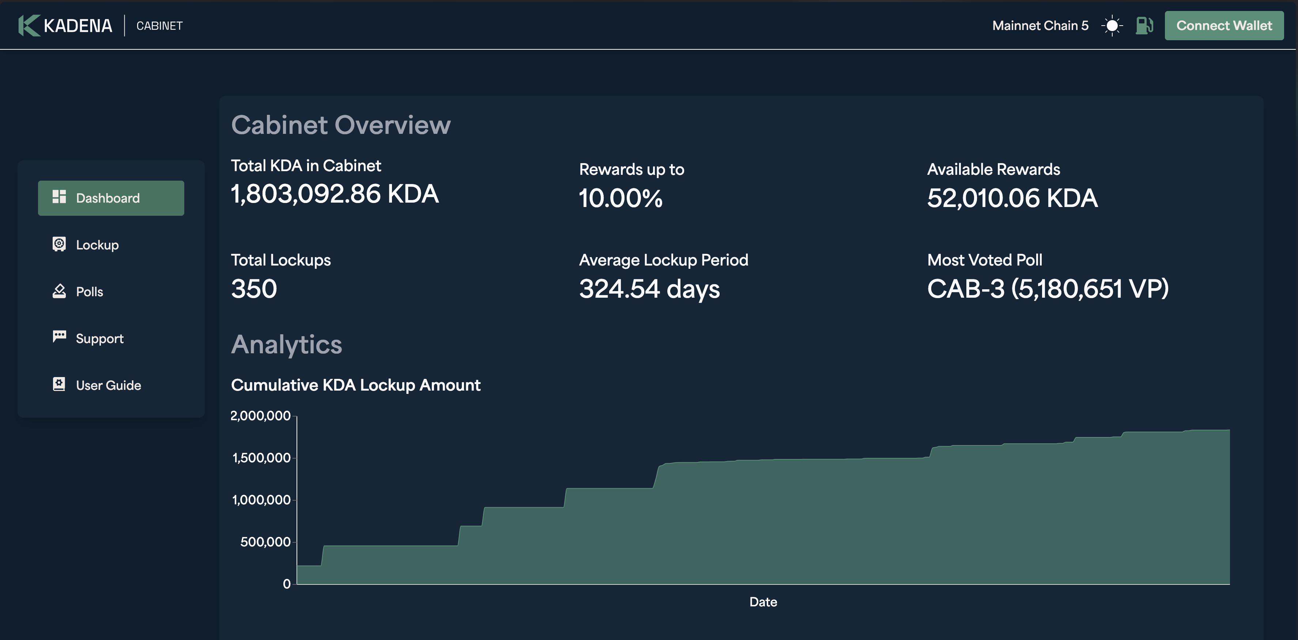The image size is (1298, 640).
Task: Click the Average Lockup Period label
Action: 664,260
